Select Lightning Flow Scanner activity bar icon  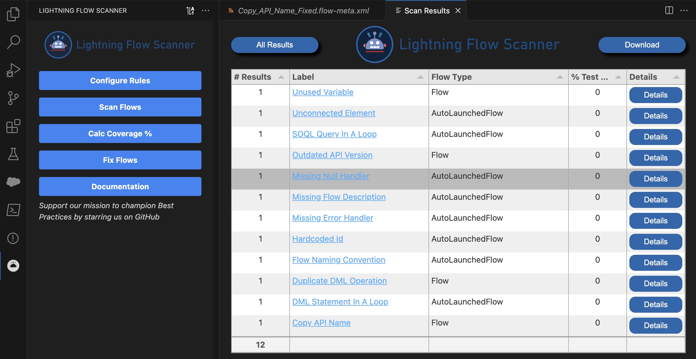[x=13, y=266]
